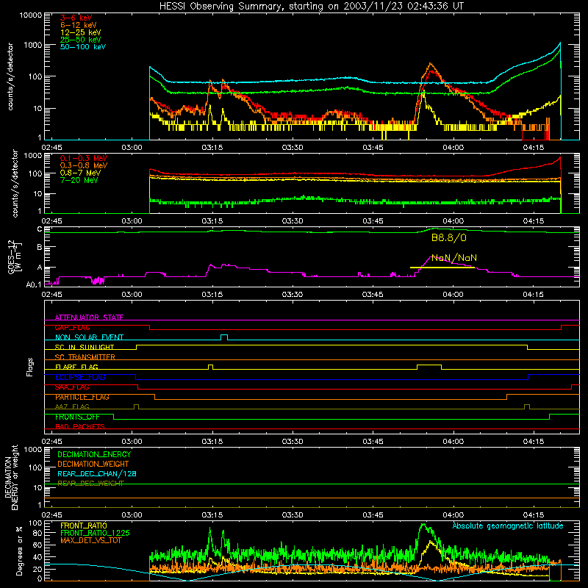Click the 04:00 time label under top plot
This screenshot has width=588, height=588.
[x=453, y=148]
